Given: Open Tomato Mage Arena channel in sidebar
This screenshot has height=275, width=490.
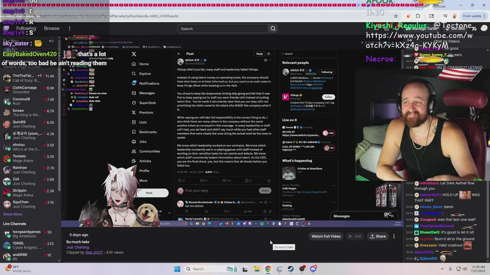Looking at the screenshot, I should tap(29, 159).
